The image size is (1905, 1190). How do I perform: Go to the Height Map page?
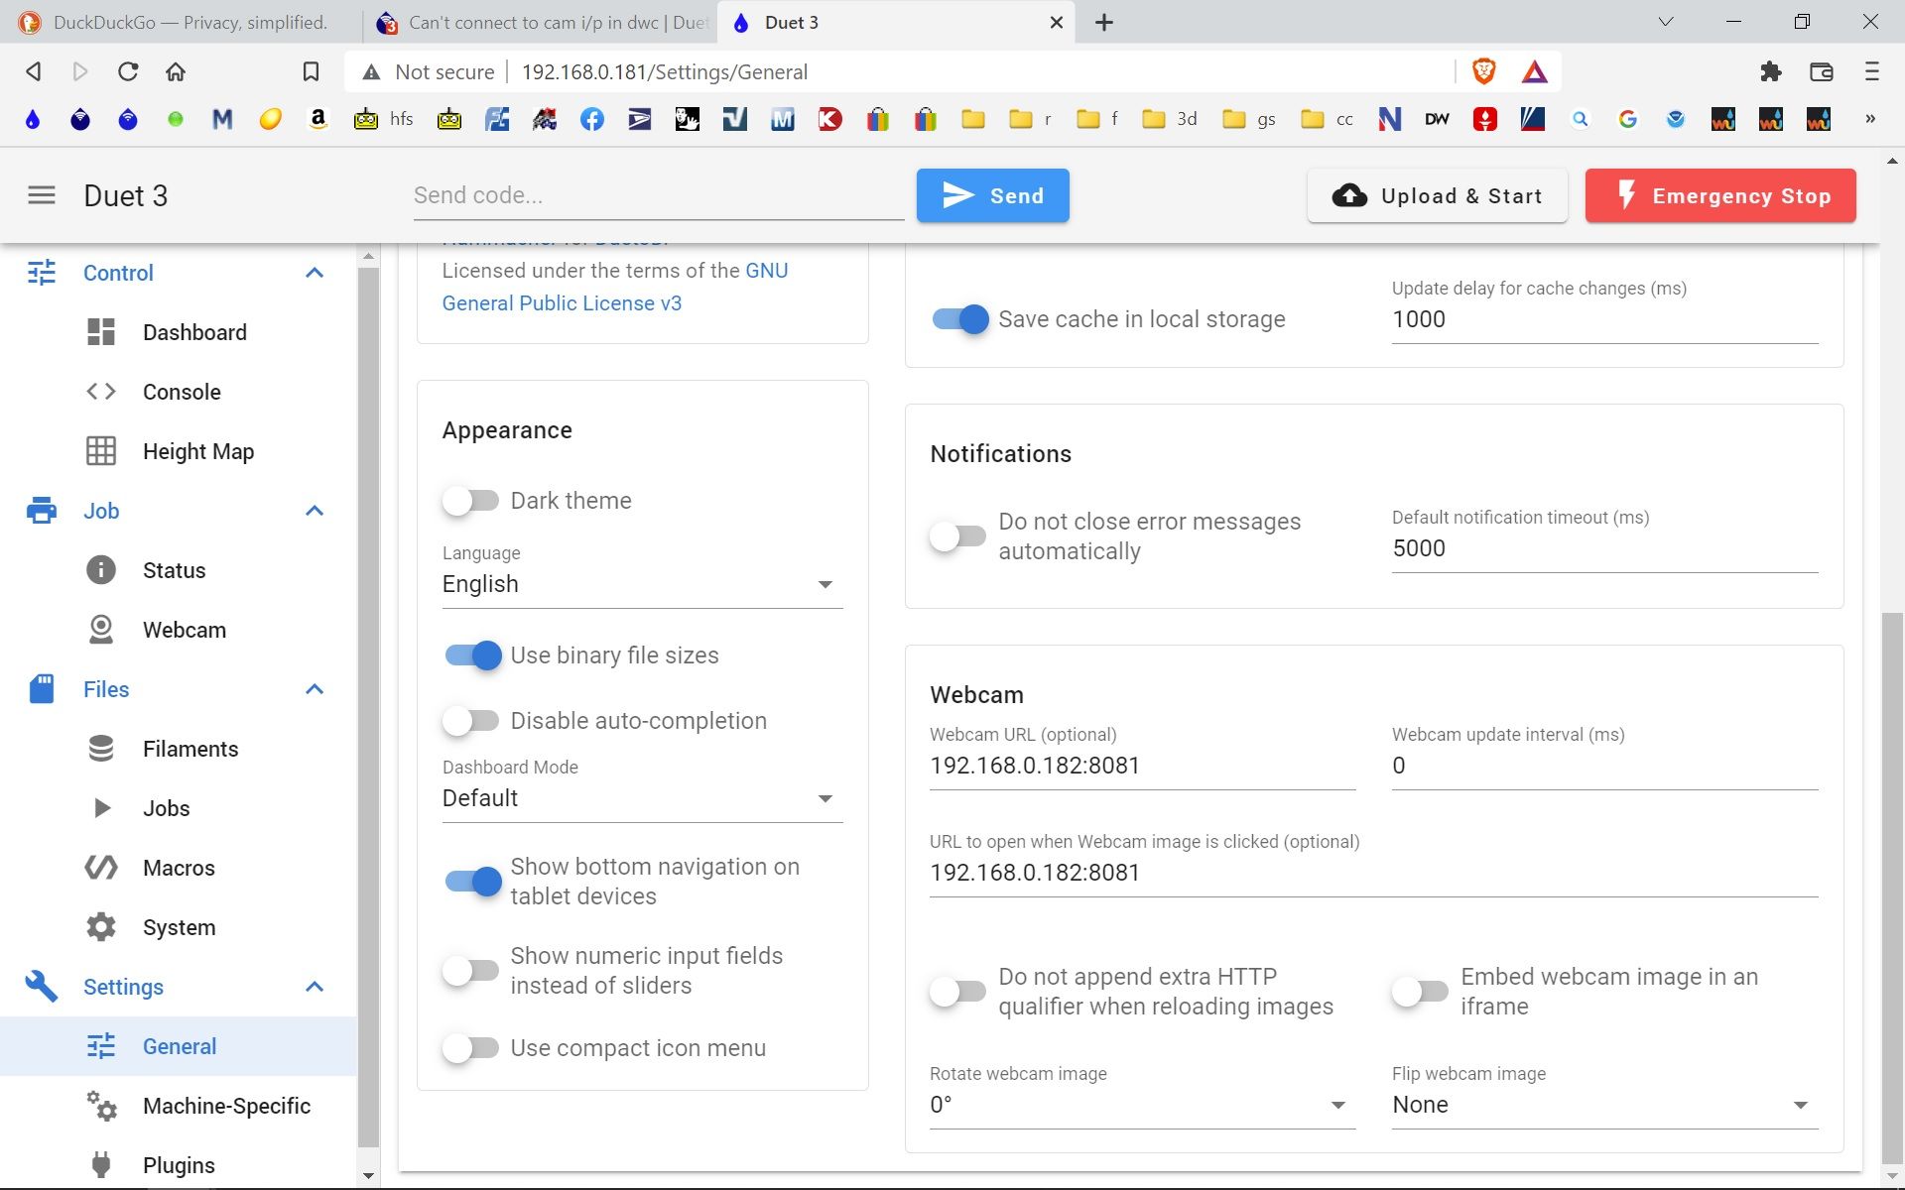pyautogui.click(x=179, y=451)
